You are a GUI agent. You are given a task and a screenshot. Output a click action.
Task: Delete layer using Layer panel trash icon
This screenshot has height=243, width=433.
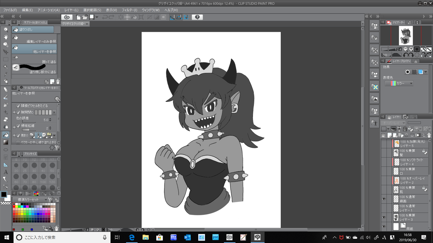click(x=429, y=135)
